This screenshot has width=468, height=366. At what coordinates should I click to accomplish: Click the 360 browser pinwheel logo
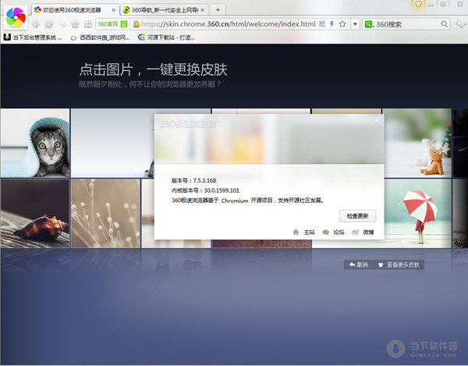(x=16, y=17)
